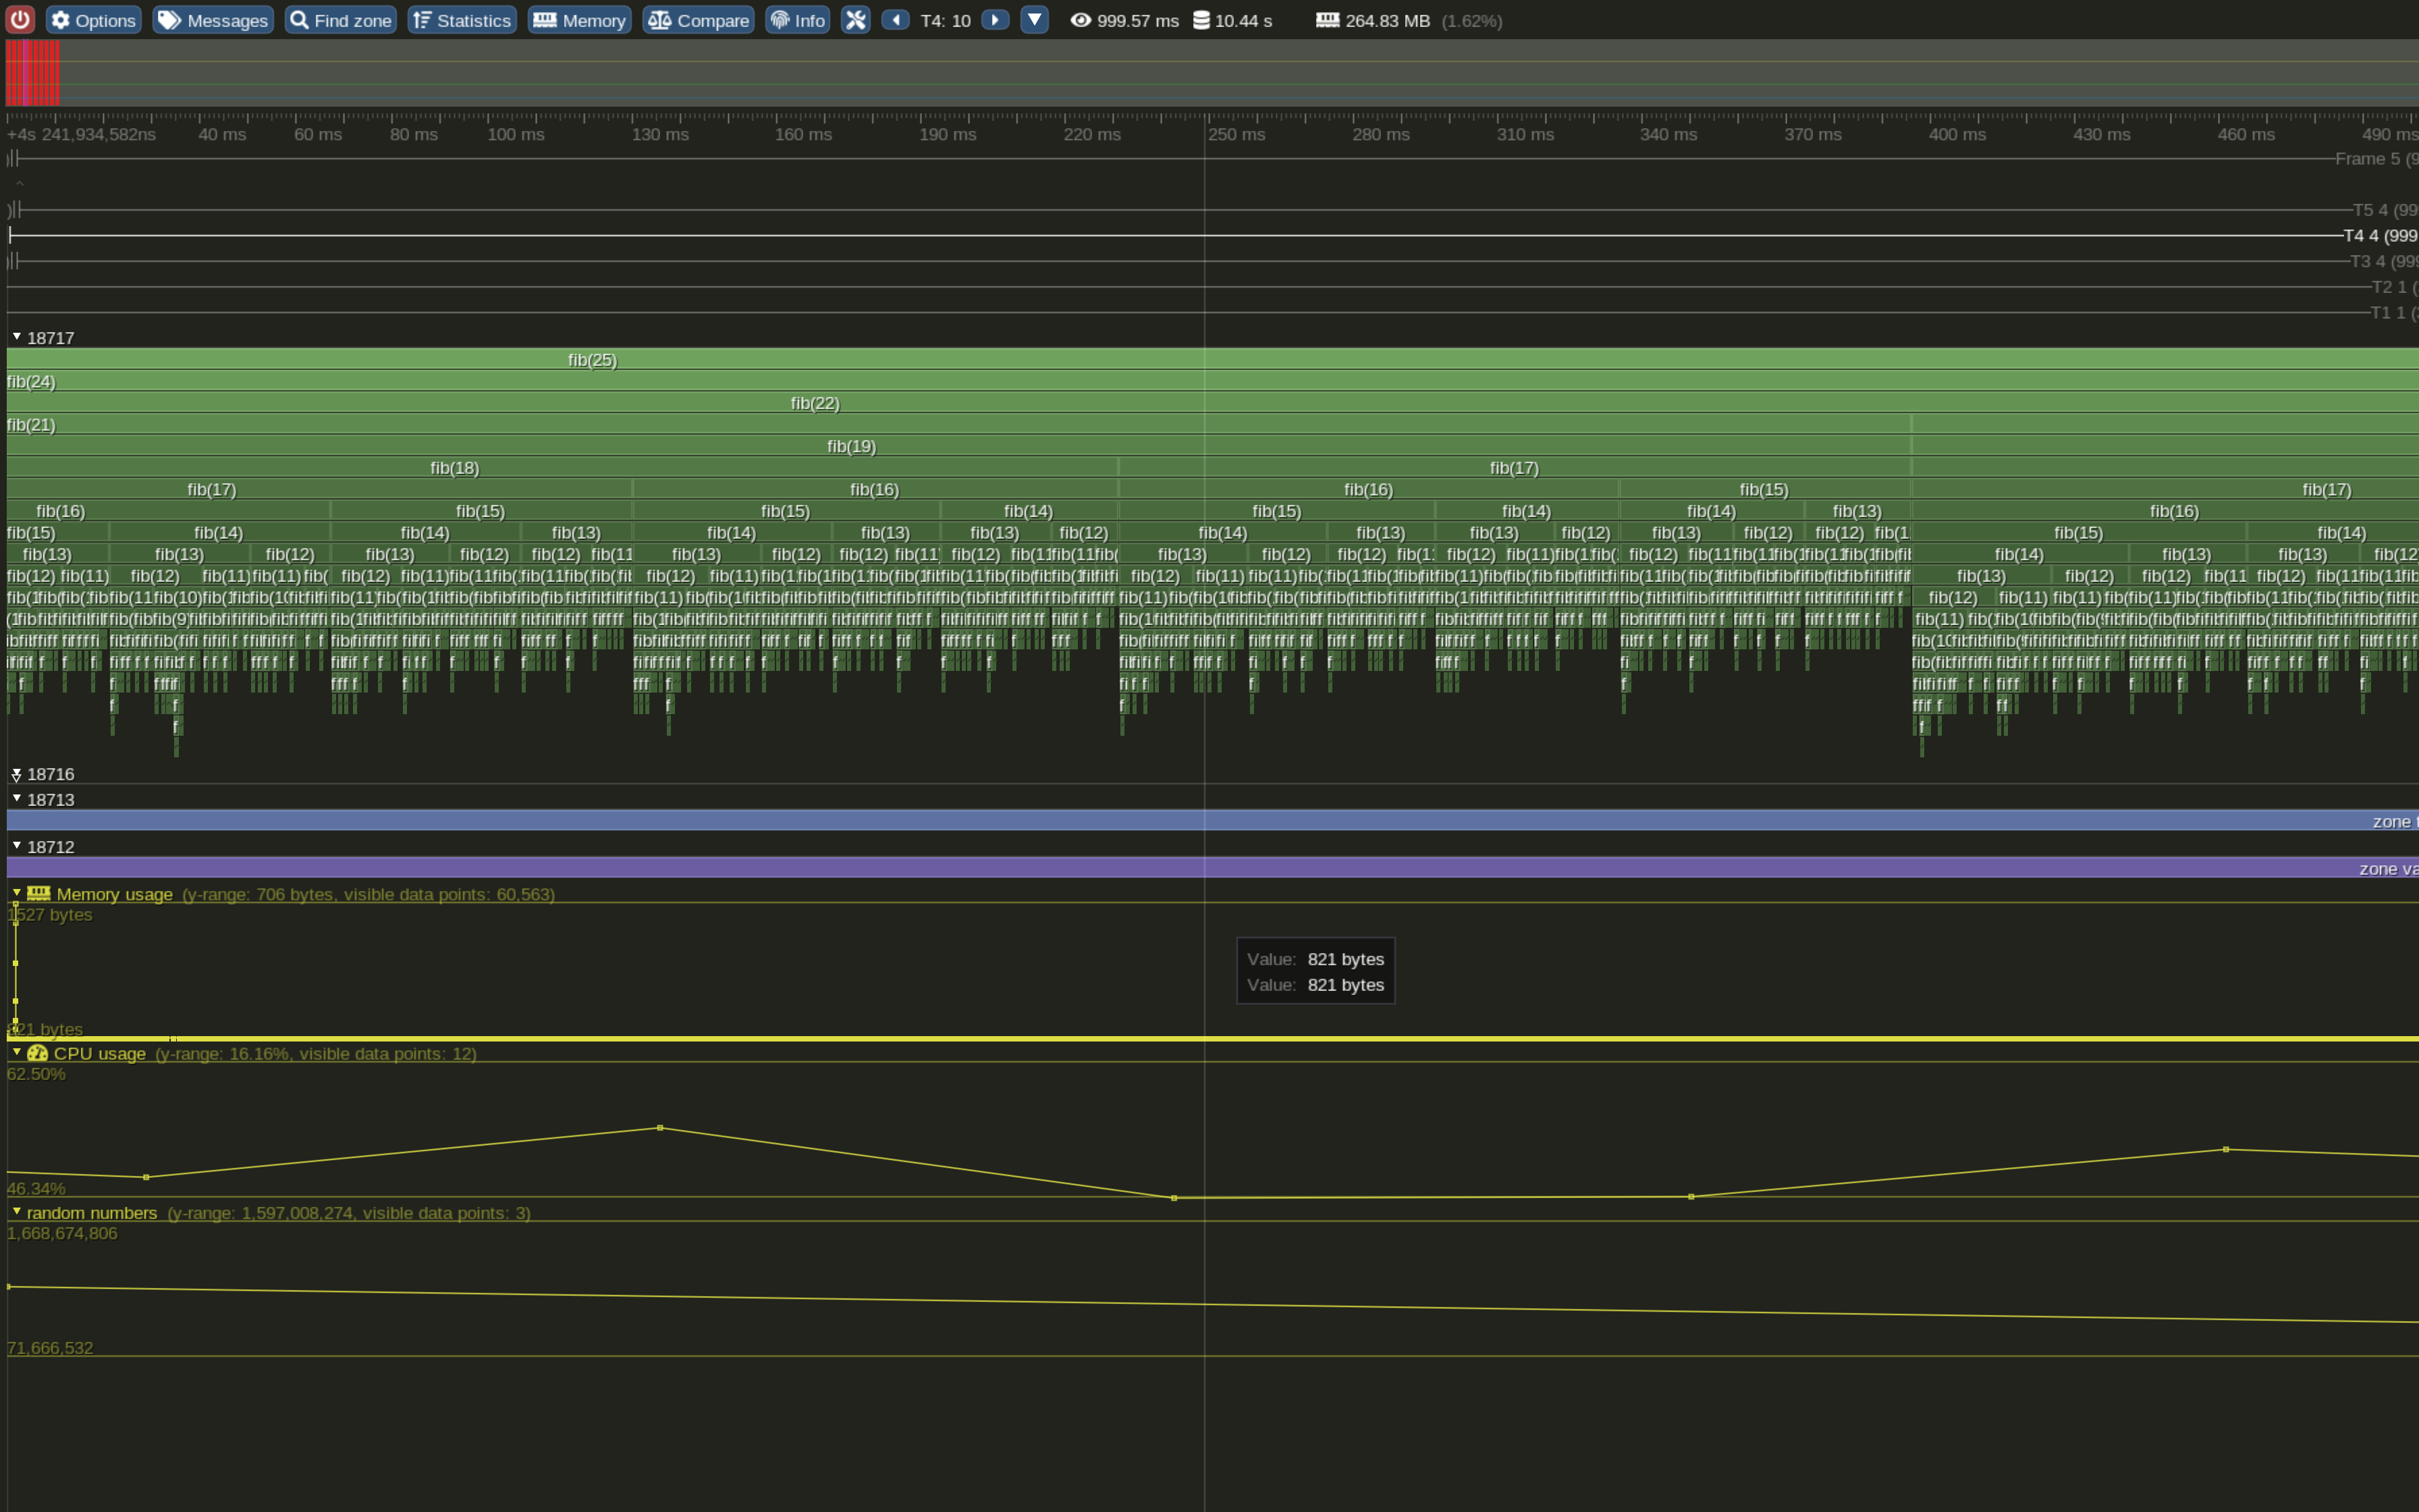Viewport: 2419px width, 1512px height.
Task: Click the memory chip icon beside 264.83 MB
Action: pos(1328,20)
